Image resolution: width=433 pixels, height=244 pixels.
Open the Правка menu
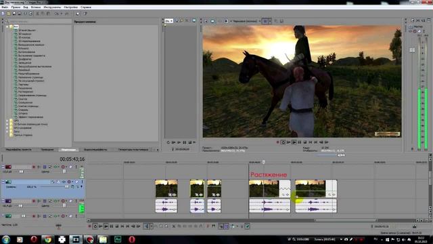coord(16,7)
